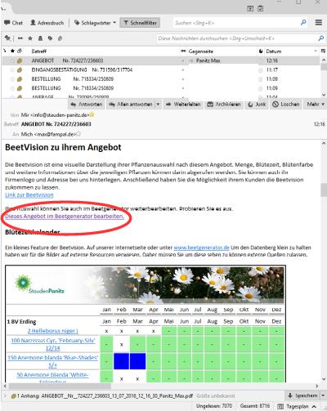Image resolution: width=327 pixels, height=411 pixels.
Task: Open the Tagesplan pane
Action: [293, 406]
